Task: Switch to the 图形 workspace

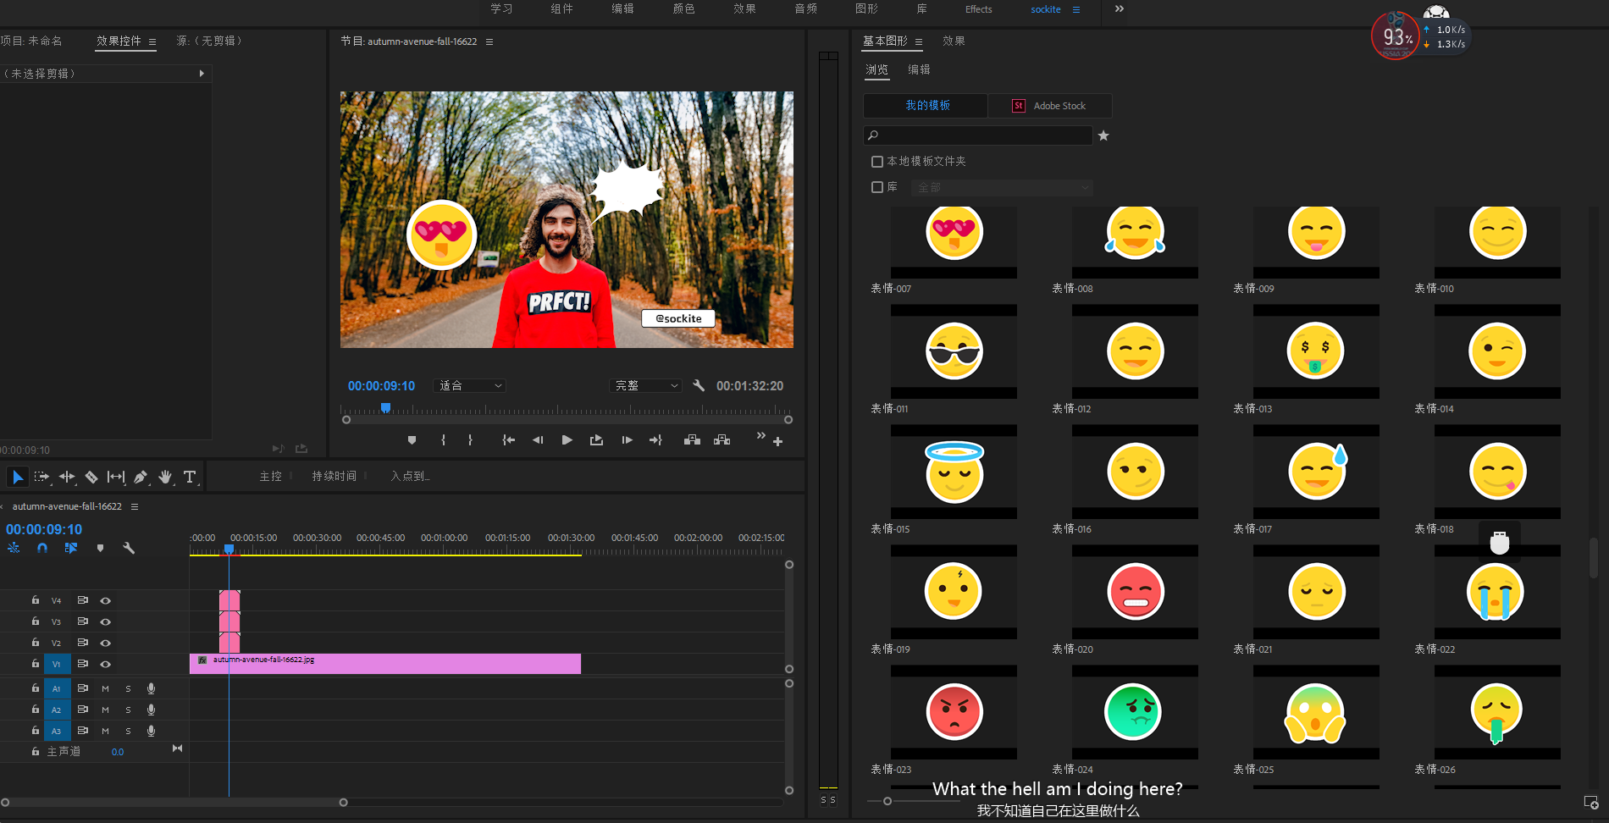Action: click(x=867, y=9)
